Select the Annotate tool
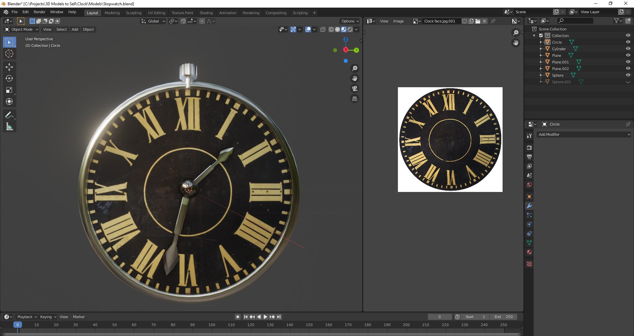The width and height of the screenshot is (634, 336). click(9, 115)
